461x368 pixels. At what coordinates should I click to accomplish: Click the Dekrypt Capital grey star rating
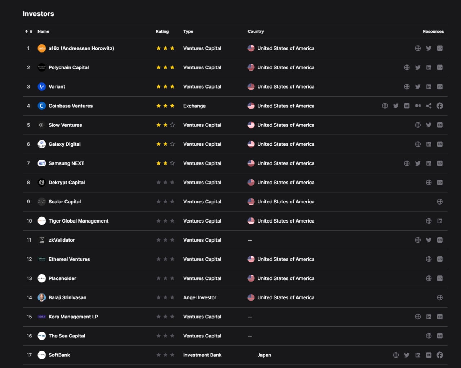(x=165, y=183)
